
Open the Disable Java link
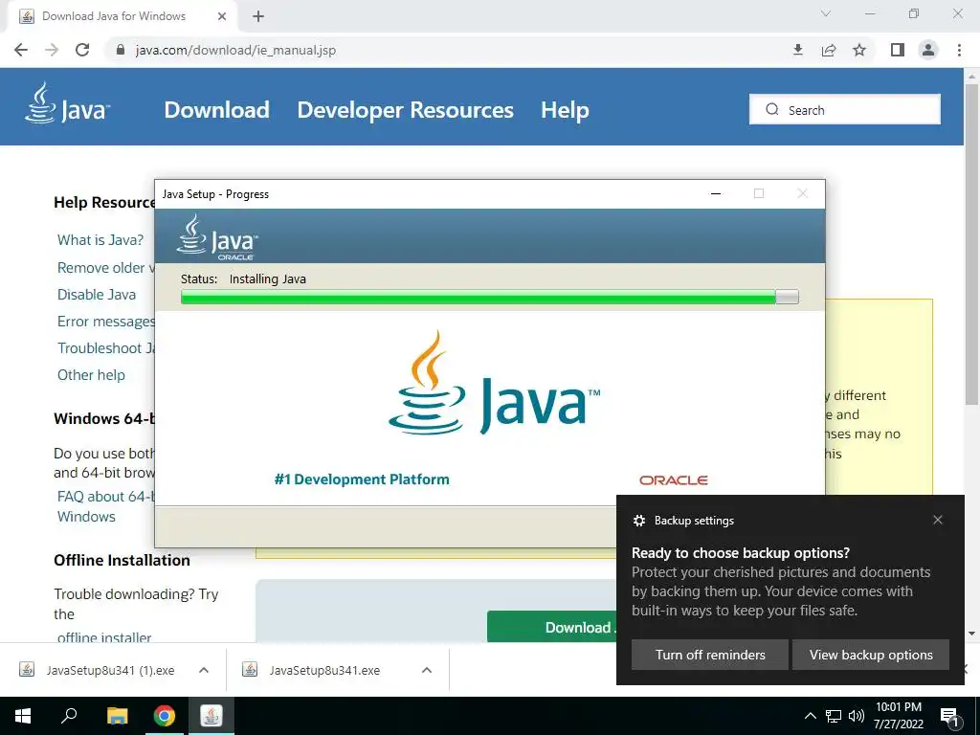point(97,295)
